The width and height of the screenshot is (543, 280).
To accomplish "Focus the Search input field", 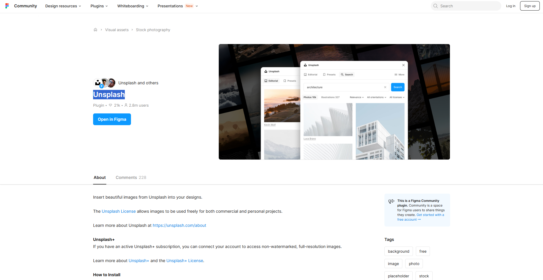I will point(466,6).
